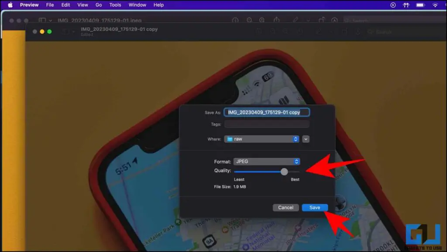Click the battery status icon
Image resolution: width=447 pixels, height=252 pixels.
(x=420, y=5)
